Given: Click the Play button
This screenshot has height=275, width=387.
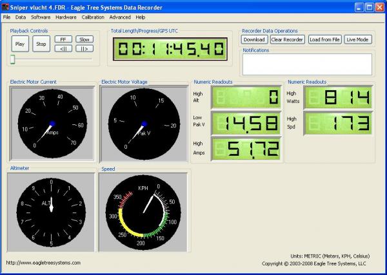Looking at the screenshot, I should point(20,44).
